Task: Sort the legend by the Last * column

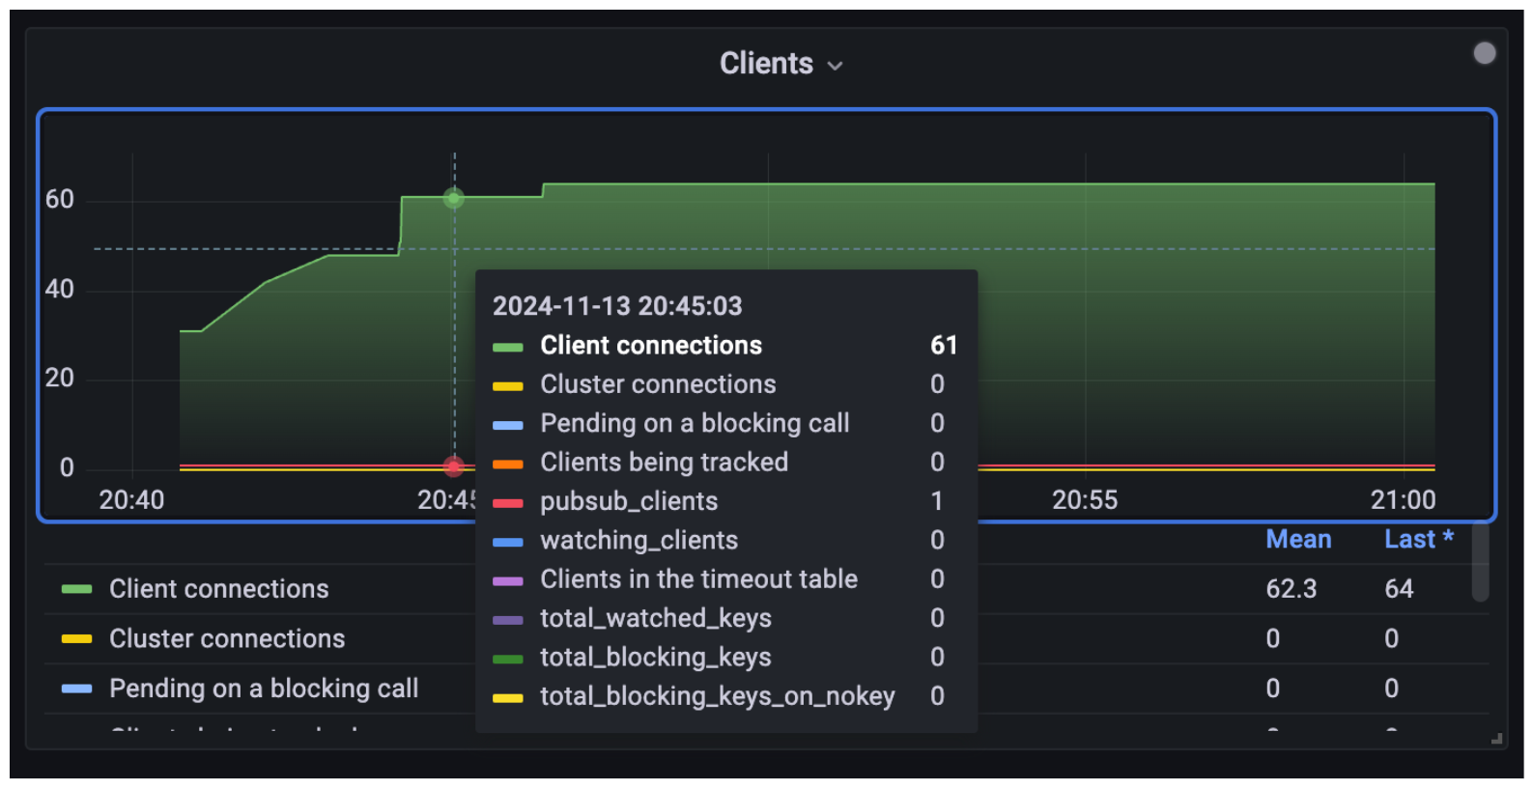Action: (x=1417, y=540)
